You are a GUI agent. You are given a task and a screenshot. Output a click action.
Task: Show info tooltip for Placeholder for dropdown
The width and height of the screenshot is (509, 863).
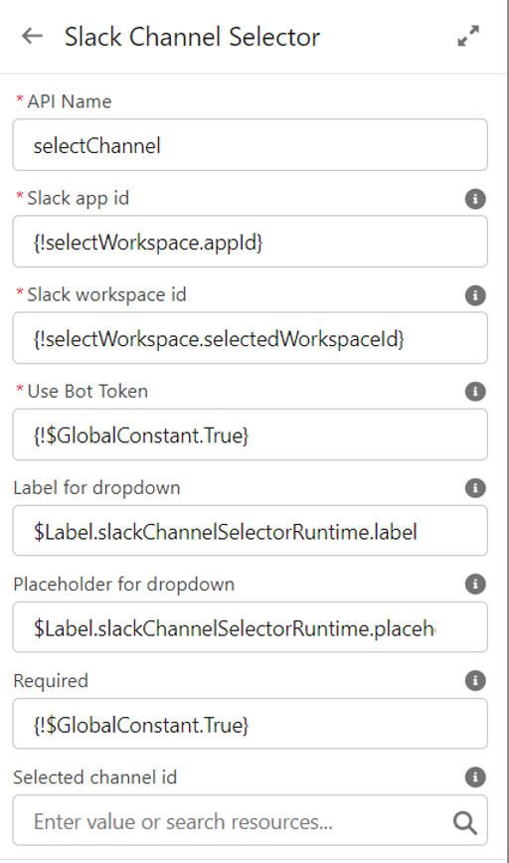pos(475,584)
